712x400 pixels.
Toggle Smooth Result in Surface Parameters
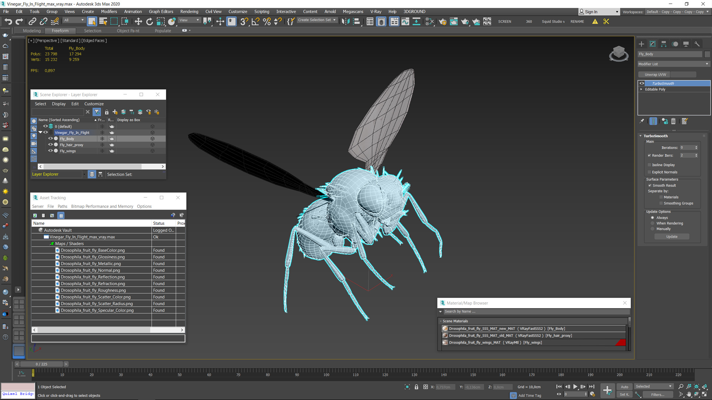(x=650, y=185)
